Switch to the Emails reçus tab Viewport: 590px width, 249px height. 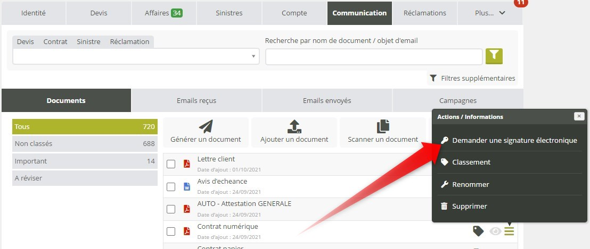tap(196, 100)
